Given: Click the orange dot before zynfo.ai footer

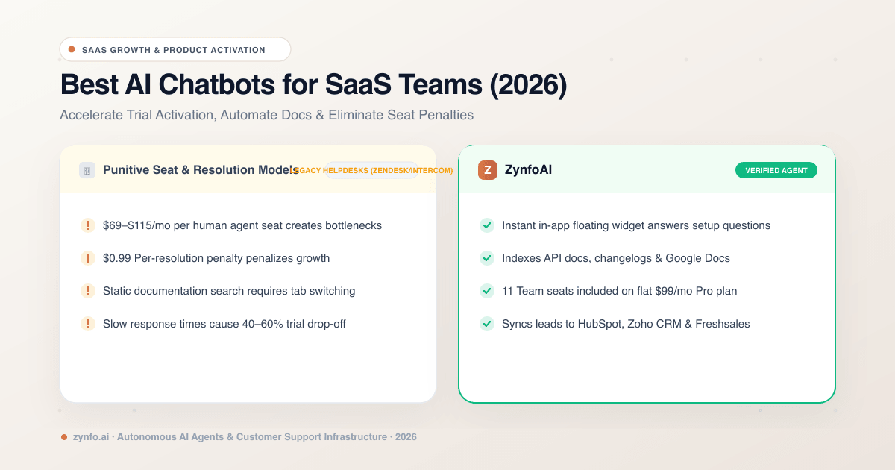Looking at the screenshot, I should pos(64,437).
